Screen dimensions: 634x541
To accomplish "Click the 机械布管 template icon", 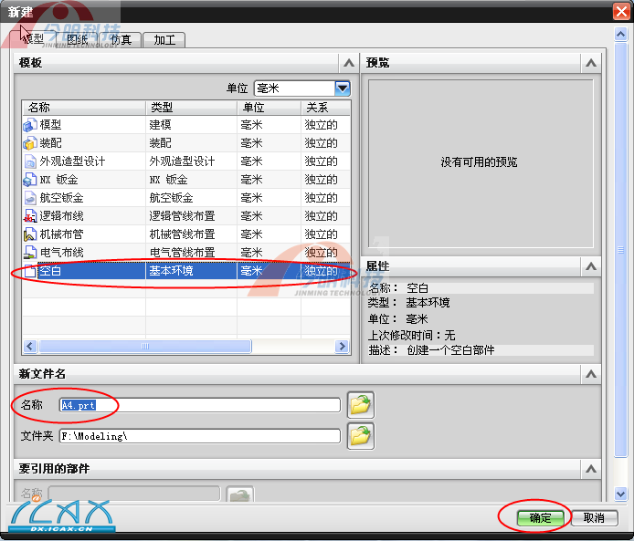I will click(30, 234).
